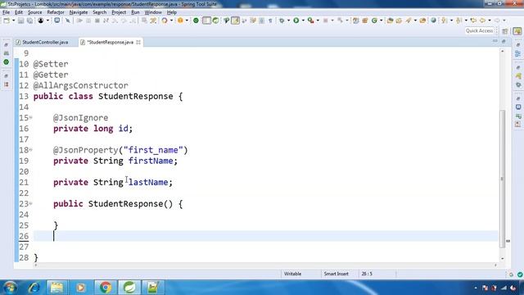Click the Save All toolbar icon
This screenshot has width=524, height=295.
point(29,20)
